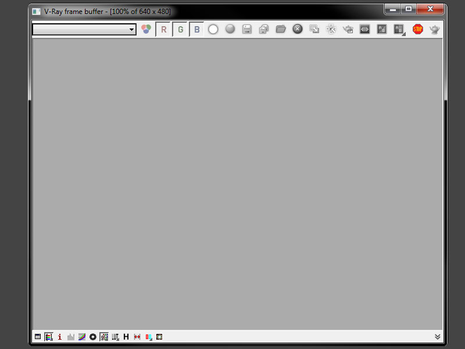Switch to RGB color mode icon
Image resolution: width=465 pixels, height=349 pixels.
[x=146, y=29]
